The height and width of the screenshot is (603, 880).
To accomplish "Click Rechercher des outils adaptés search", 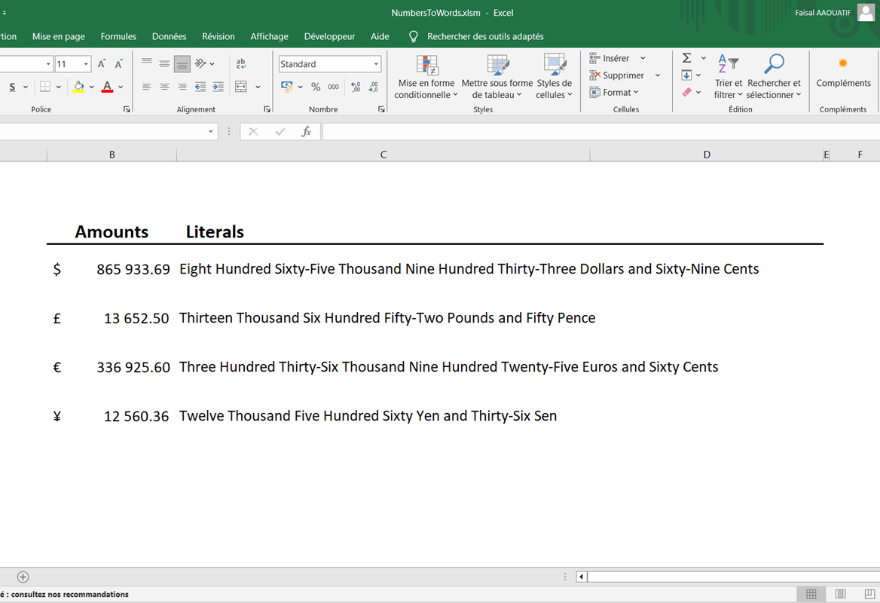I will 484,36.
